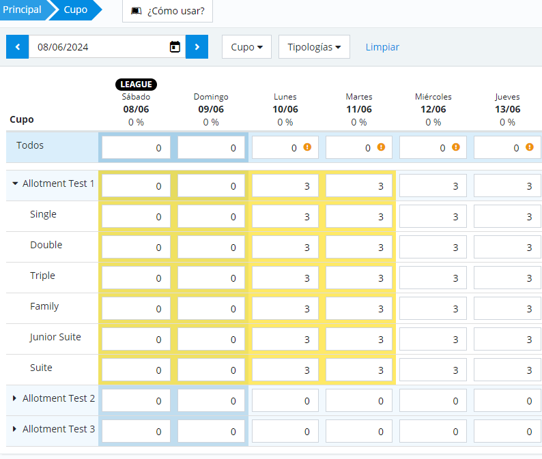Open the Tipologías dropdown filter

pyautogui.click(x=314, y=47)
